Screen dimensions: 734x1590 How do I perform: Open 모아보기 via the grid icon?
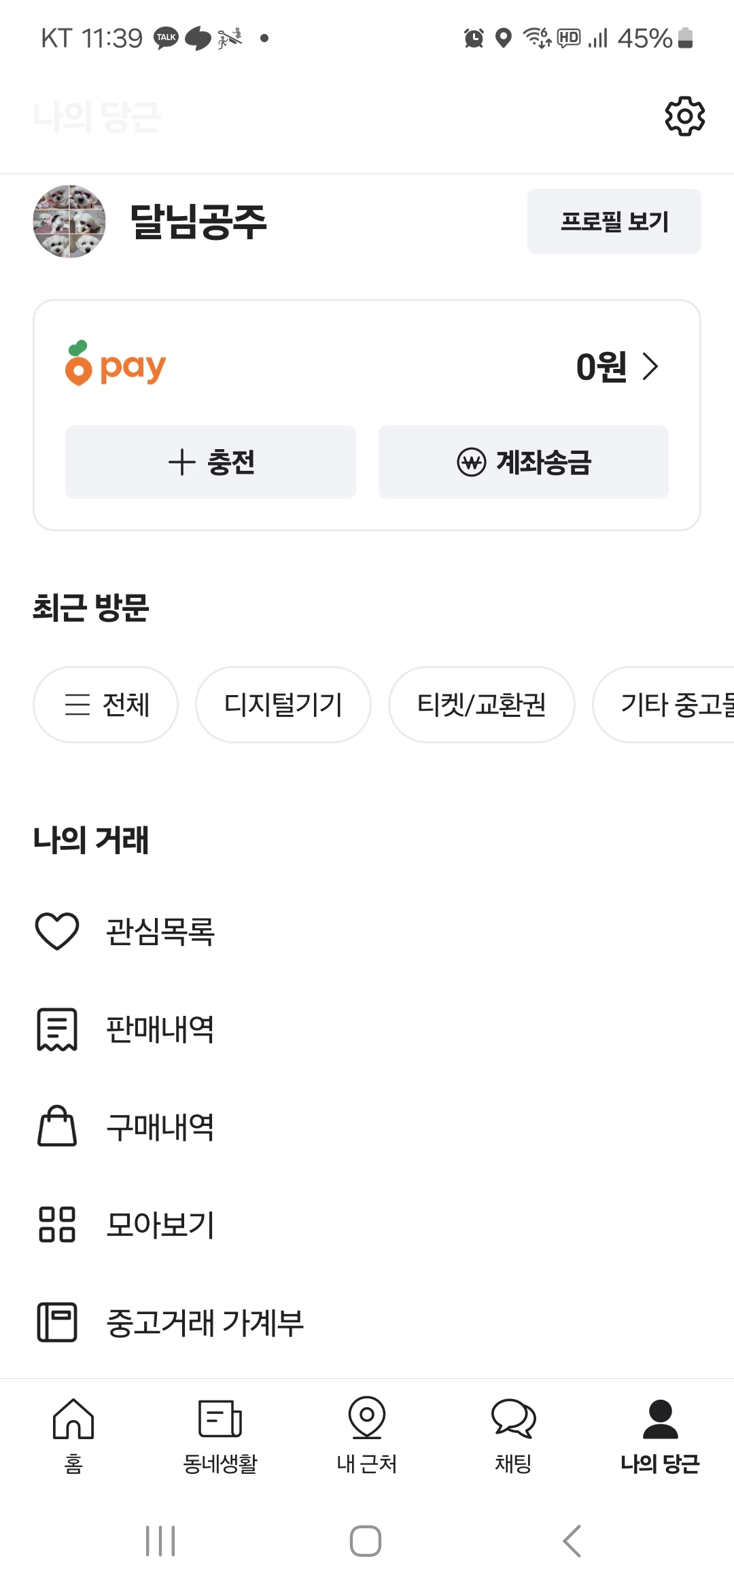click(57, 1224)
